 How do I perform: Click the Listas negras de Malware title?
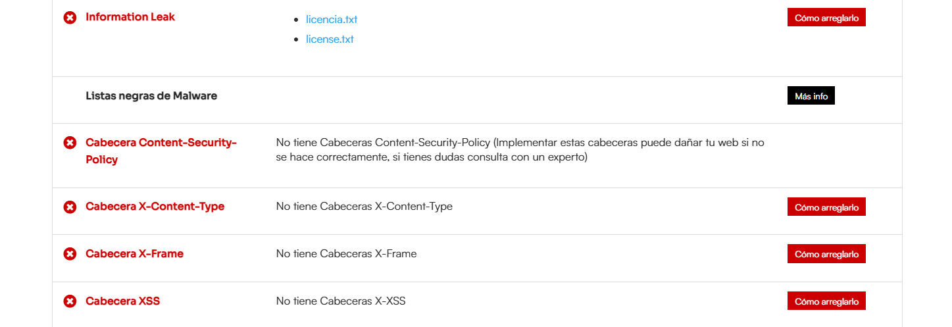coord(151,95)
